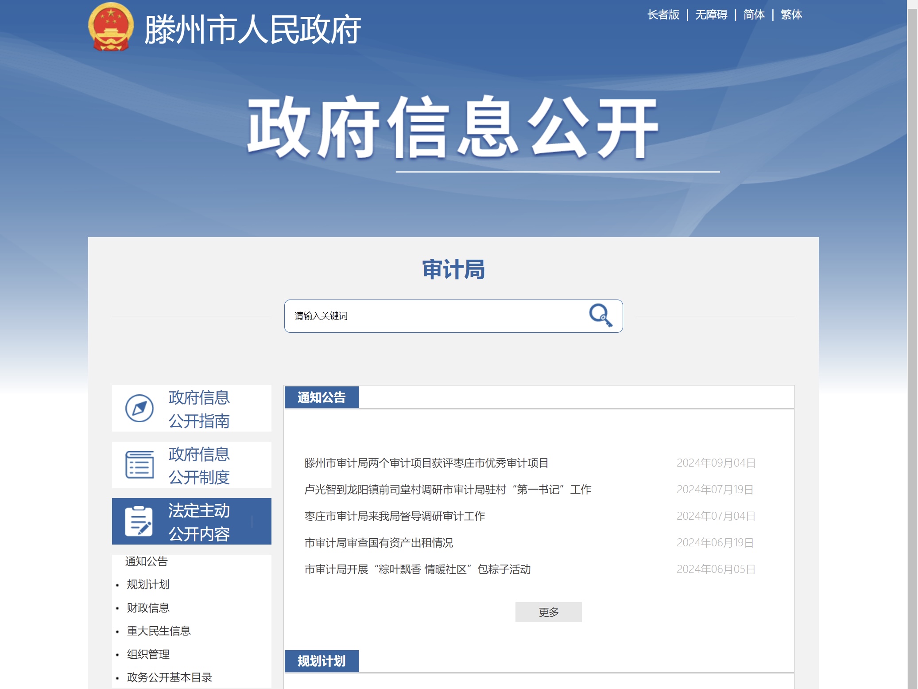Click date 2024年07月19日
Image resolution: width=918 pixels, height=689 pixels.
coord(715,490)
